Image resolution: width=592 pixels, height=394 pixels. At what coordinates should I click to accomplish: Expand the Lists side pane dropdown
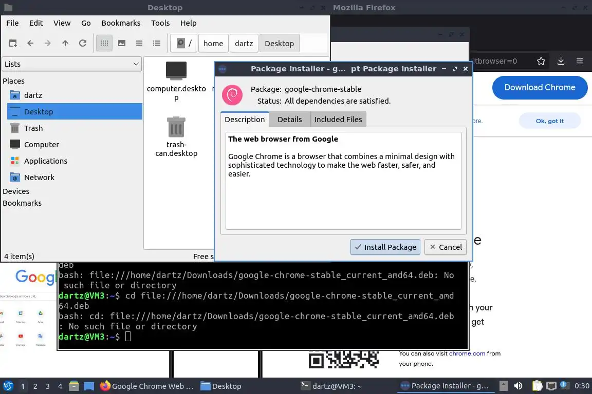(x=72, y=64)
